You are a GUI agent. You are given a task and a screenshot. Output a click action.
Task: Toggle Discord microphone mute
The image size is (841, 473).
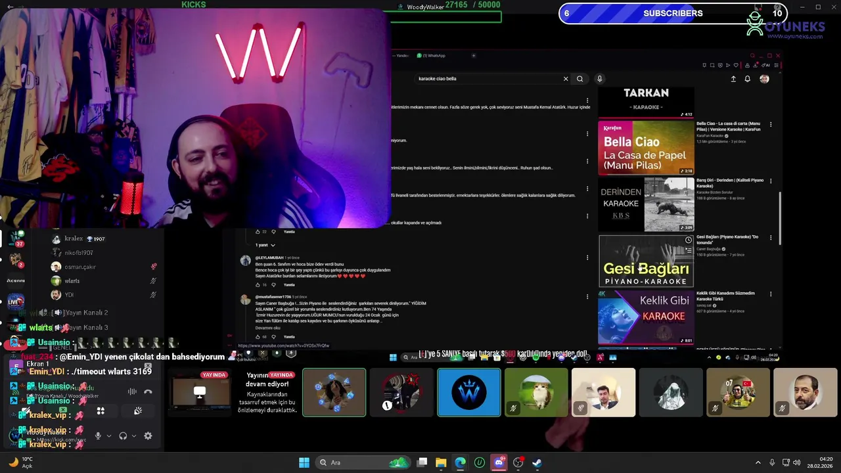(x=98, y=436)
